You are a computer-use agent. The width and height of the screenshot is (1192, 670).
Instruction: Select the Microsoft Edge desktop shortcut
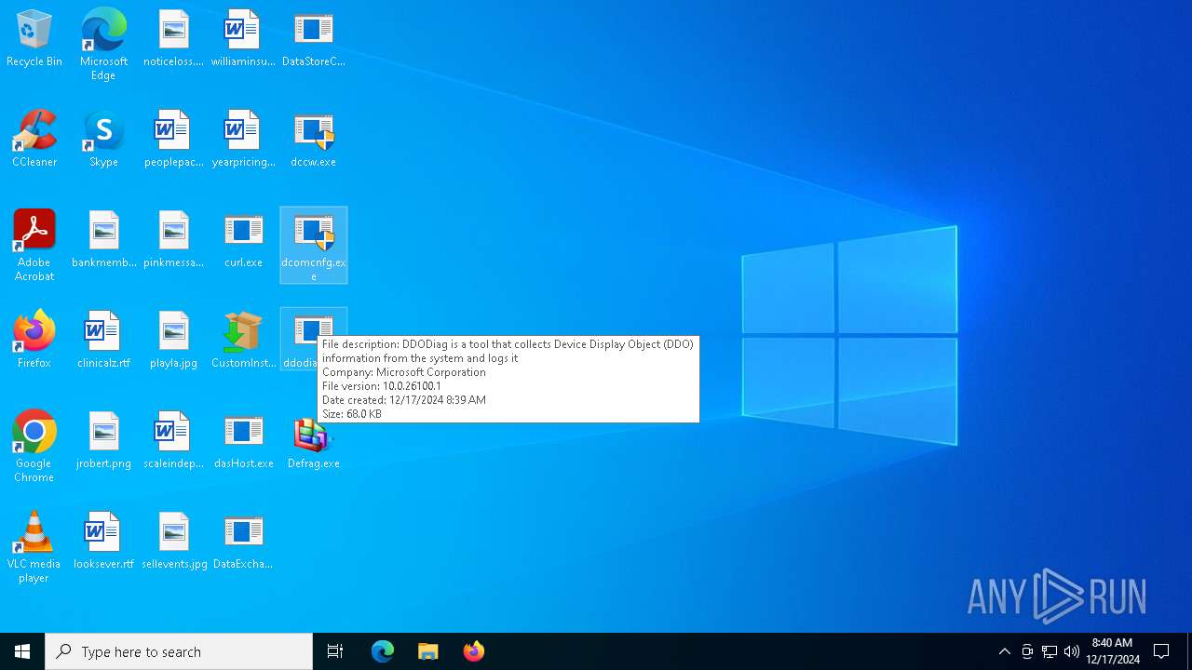pyautogui.click(x=103, y=45)
